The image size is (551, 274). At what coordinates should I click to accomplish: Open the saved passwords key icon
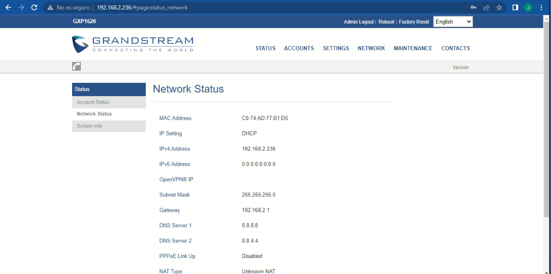point(474,8)
